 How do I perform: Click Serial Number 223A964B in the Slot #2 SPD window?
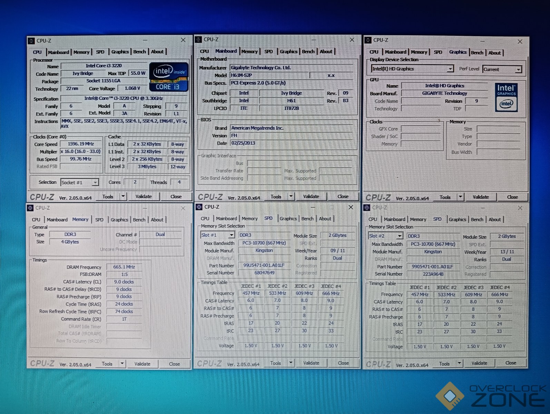pyautogui.click(x=433, y=274)
